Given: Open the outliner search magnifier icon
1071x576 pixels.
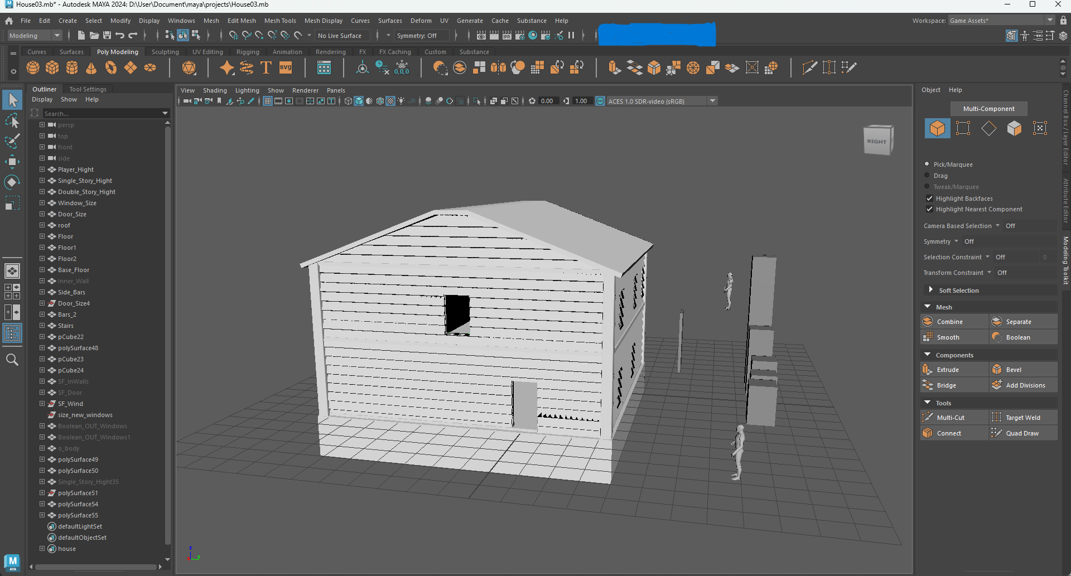Looking at the screenshot, I should pyautogui.click(x=12, y=360).
